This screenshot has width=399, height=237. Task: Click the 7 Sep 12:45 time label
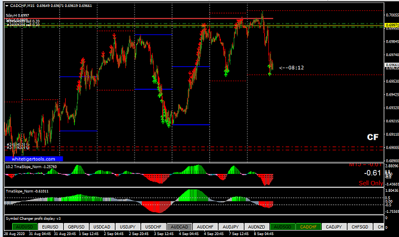(239, 234)
